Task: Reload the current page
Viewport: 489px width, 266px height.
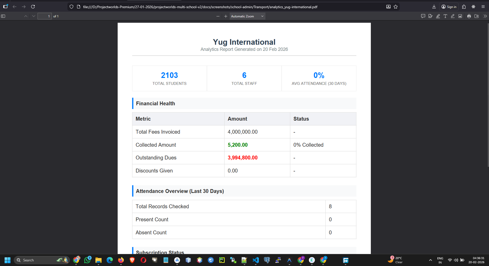Action: [x=33, y=7]
